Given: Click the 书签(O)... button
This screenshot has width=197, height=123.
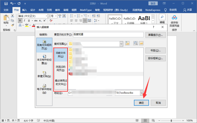Looking at the screenshot, I should [156, 51].
